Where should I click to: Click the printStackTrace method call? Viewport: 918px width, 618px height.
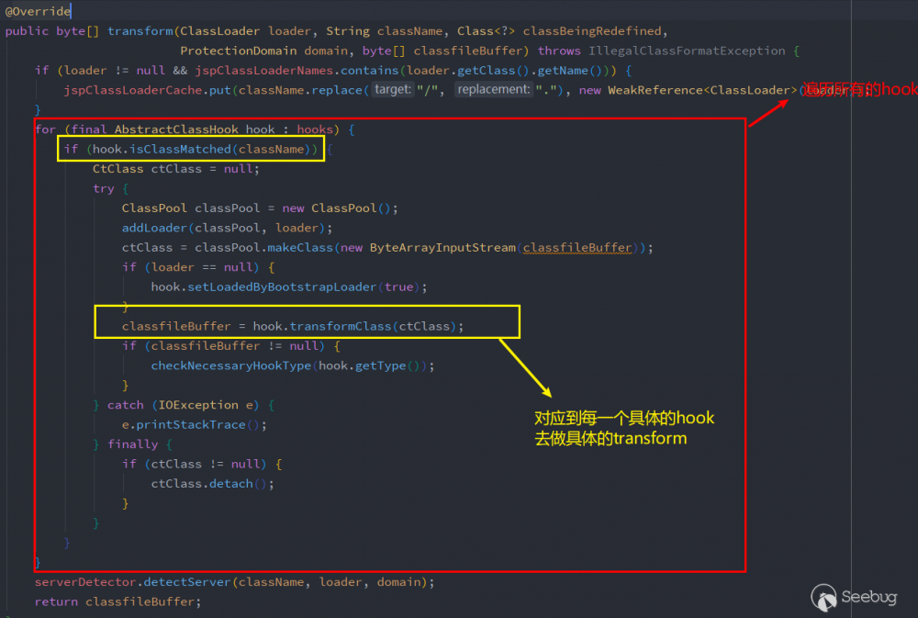(191, 424)
